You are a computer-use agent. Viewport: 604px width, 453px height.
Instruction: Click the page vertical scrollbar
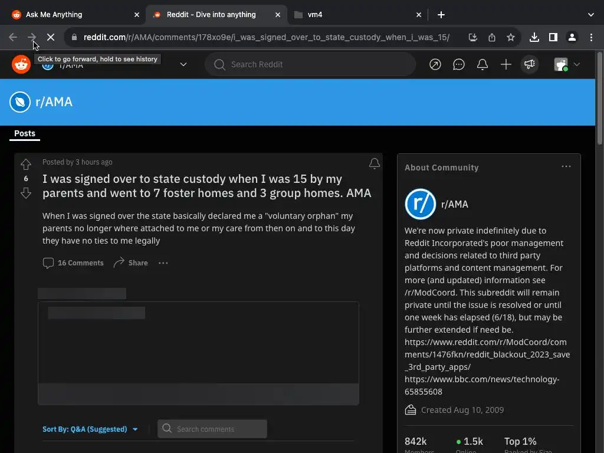(x=599, y=99)
